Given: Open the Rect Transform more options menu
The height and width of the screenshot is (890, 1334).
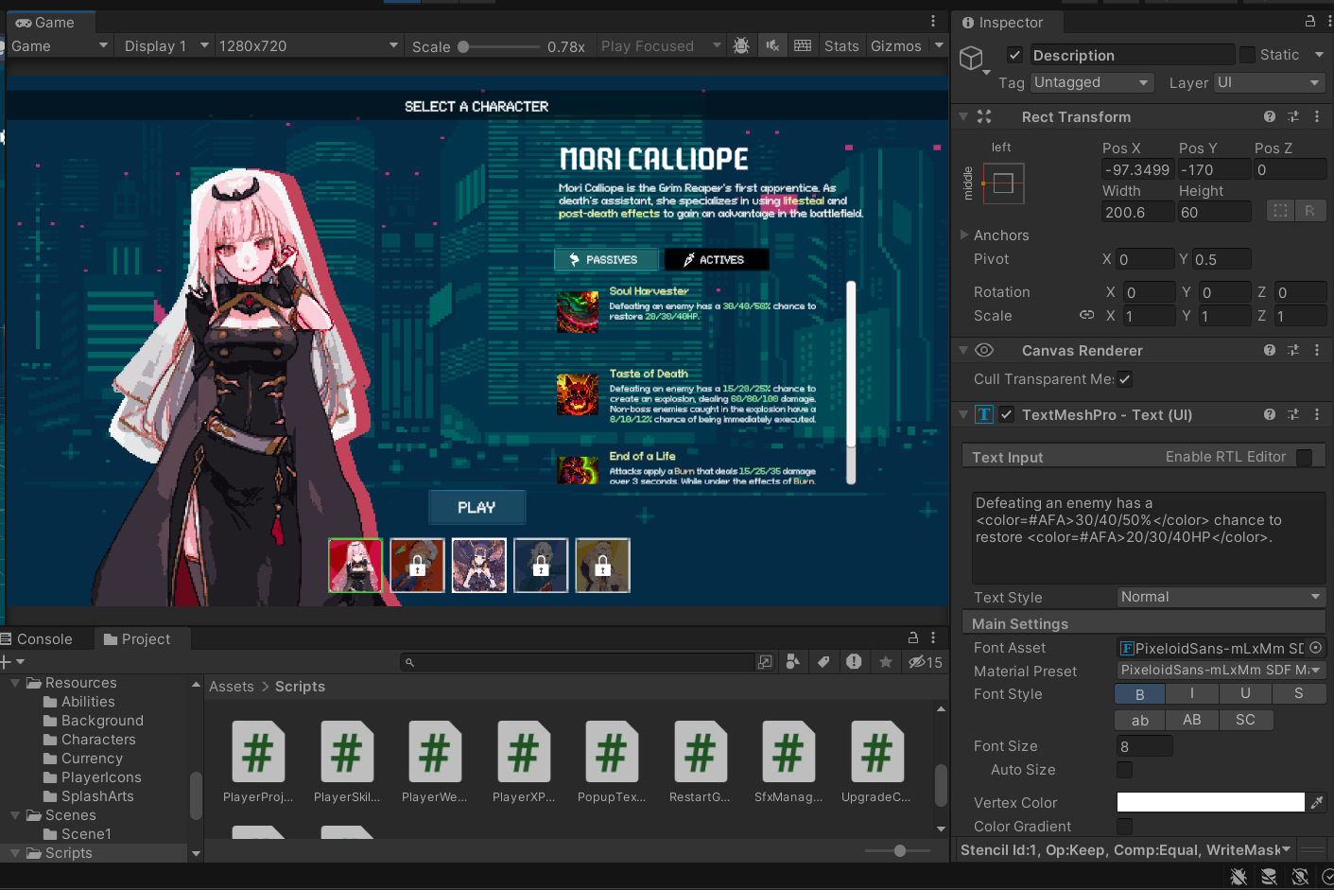Looking at the screenshot, I should pyautogui.click(x=1317, y=116).
